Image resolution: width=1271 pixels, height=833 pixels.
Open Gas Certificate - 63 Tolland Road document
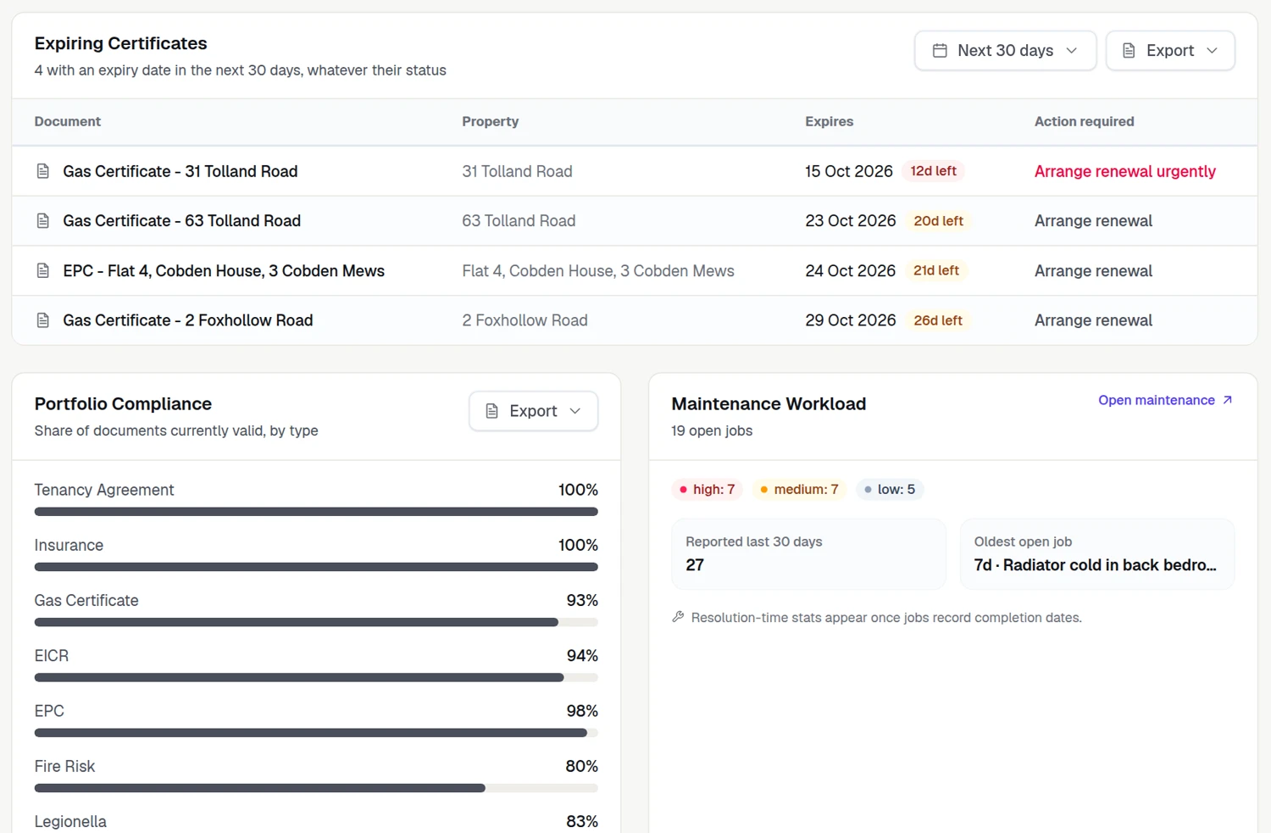[x=182, y=221]
